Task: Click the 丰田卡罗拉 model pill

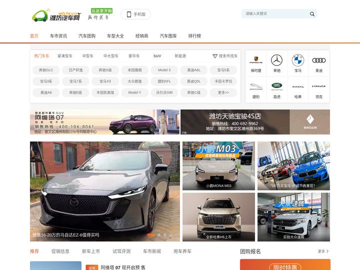Action: 223,81
